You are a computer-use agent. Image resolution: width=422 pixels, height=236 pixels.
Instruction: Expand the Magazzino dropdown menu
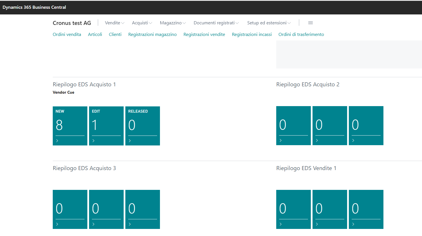point(173,23)
